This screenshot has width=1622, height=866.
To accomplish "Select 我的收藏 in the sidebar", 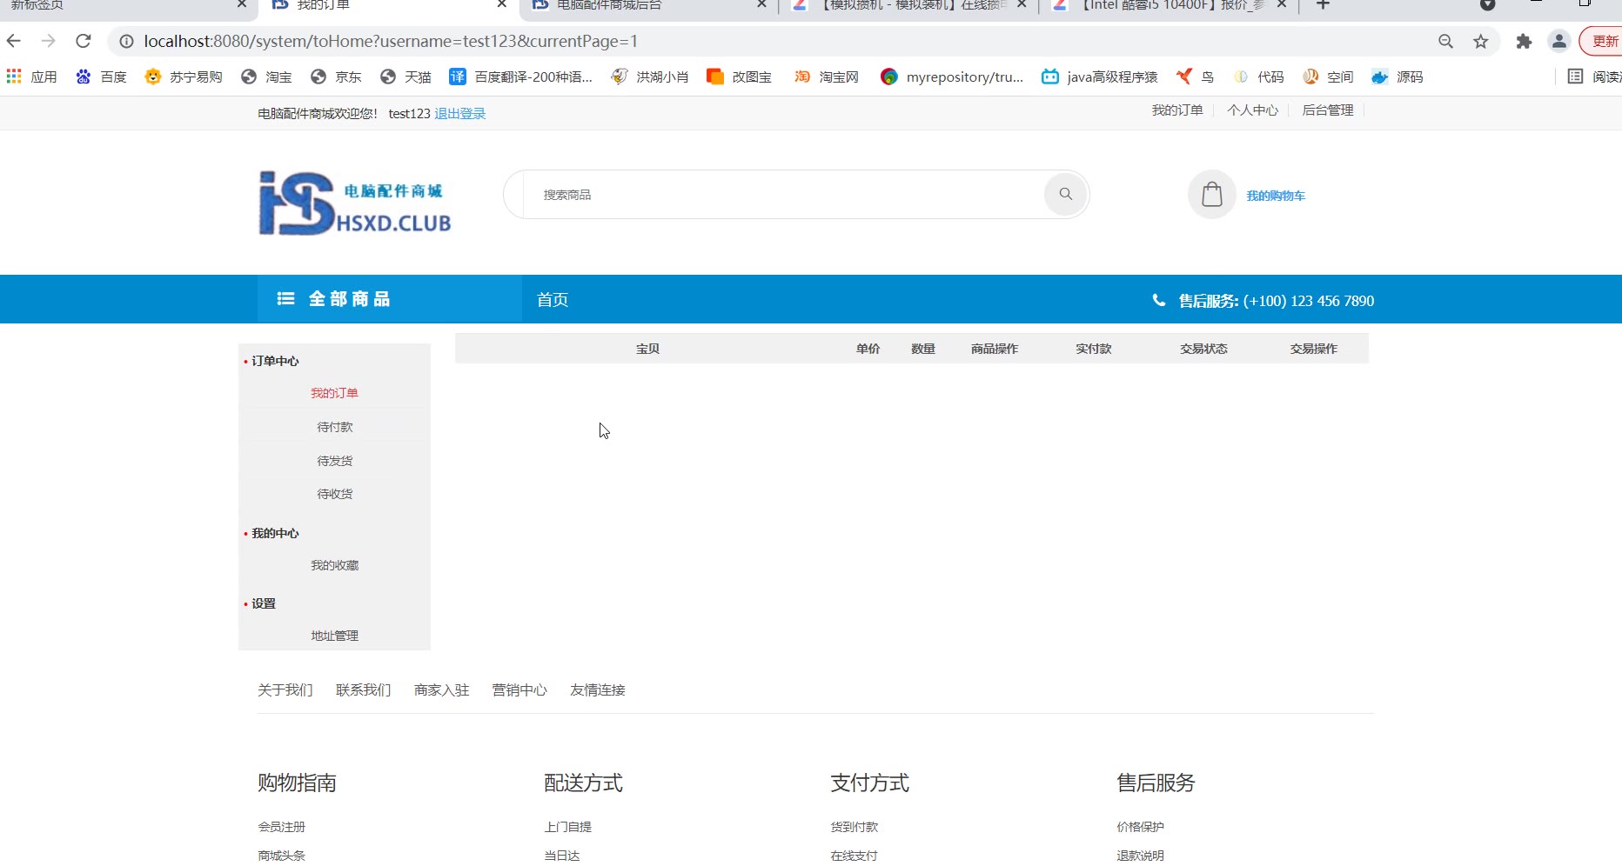I will [335, 565].
